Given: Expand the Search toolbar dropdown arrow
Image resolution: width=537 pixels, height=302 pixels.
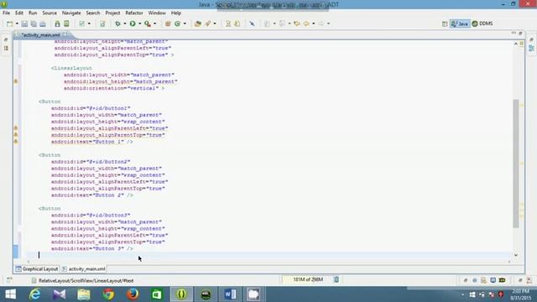Looking at the screenshot, I should coord(215,23).
